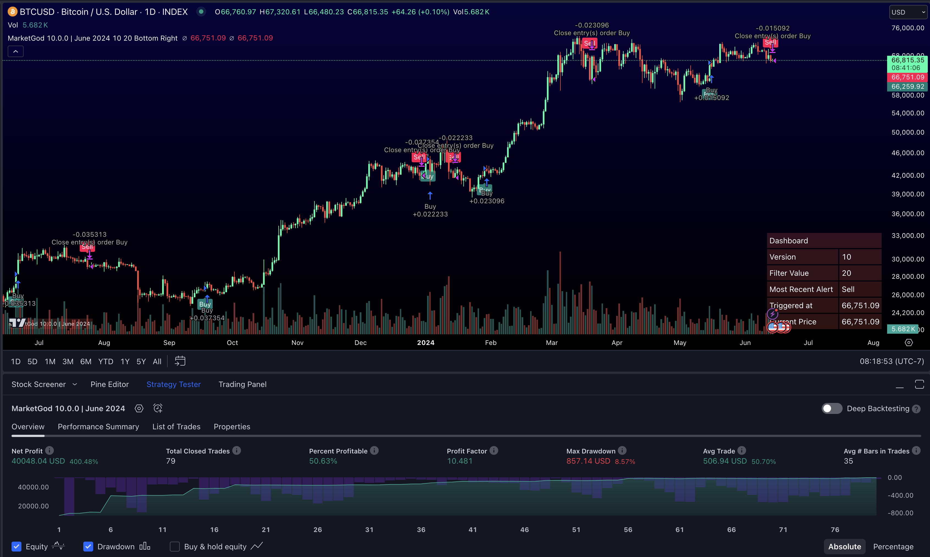The image size is (930, 557).
Task: Uncheck the Drawdown checkbox
Action: tap(88, 547)
